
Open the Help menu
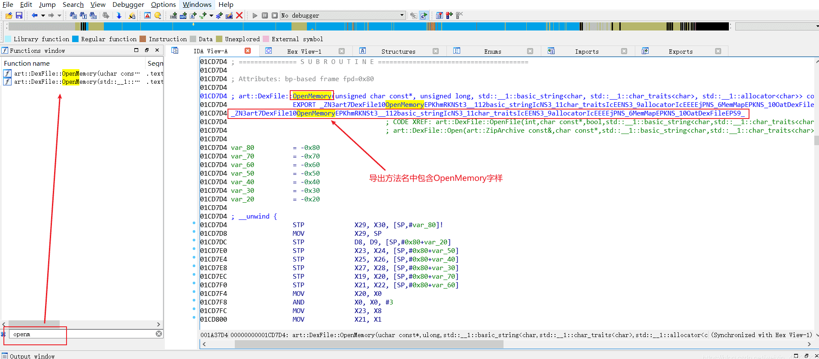coord(226,4)
